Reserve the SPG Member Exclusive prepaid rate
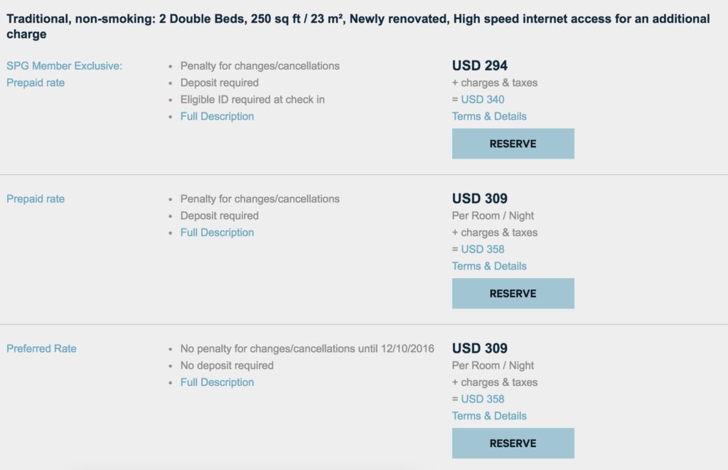The image size is (728, 470). (513, 144)
